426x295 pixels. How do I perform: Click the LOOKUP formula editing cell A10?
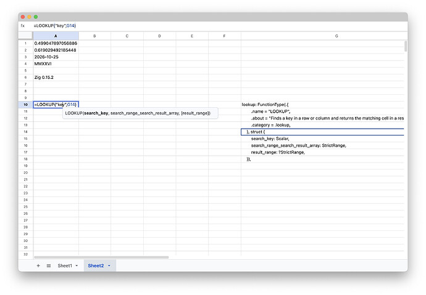(56, 105)
